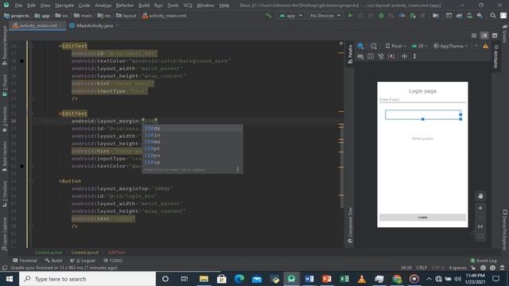509x286 pixels.
Task: Click the green Debug app bug icon
Action: (x=381, y=16)
